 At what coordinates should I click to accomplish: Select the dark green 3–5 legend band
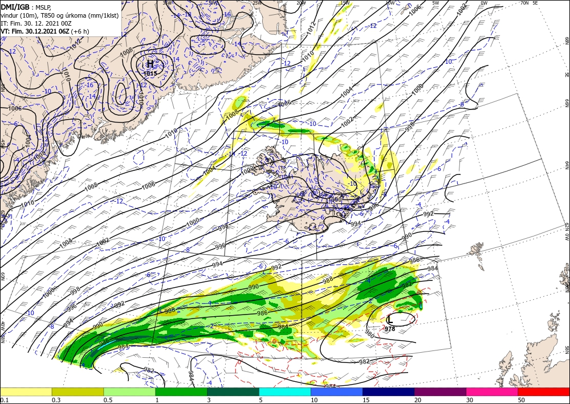(233, 391)
